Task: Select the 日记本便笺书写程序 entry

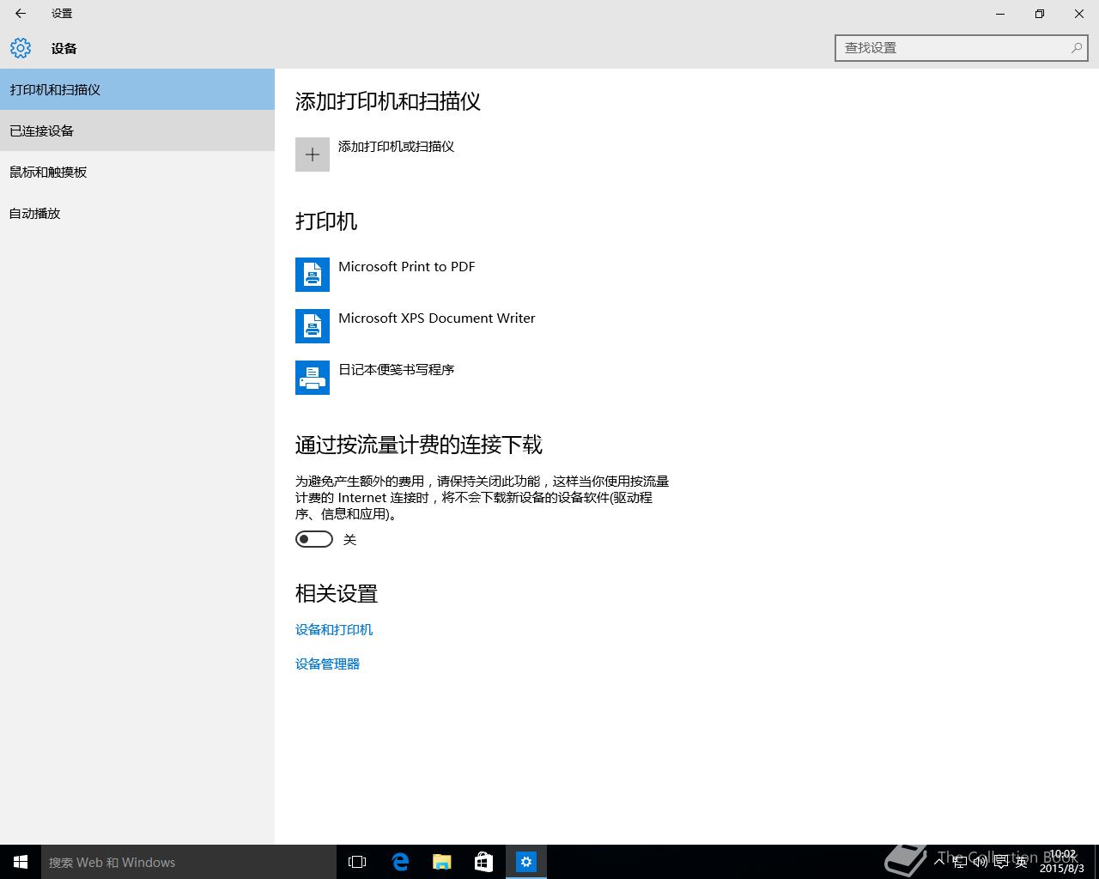Action: click(375, 378)
